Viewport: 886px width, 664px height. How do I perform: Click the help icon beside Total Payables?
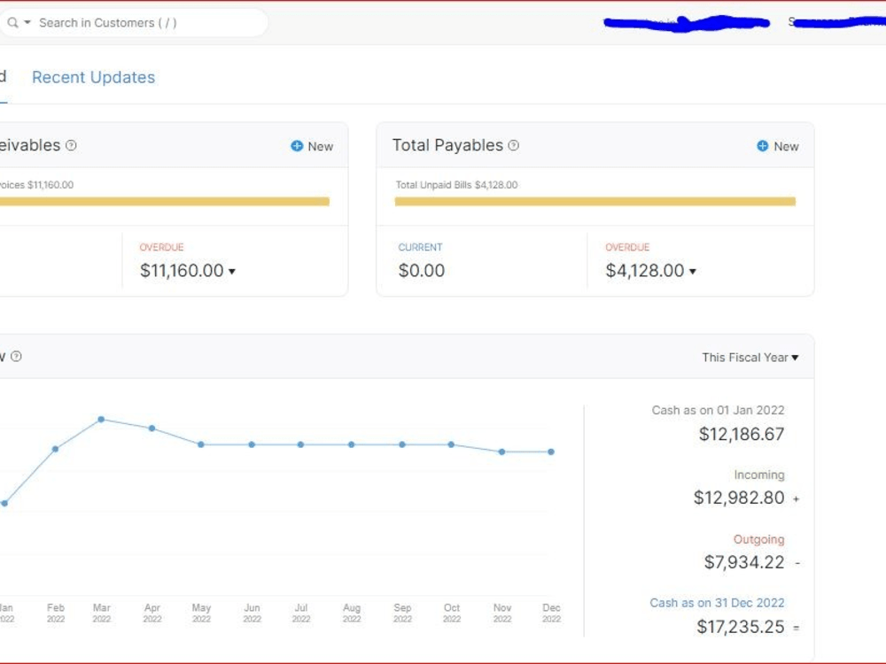pyautogui.click(x=513, y=145)
